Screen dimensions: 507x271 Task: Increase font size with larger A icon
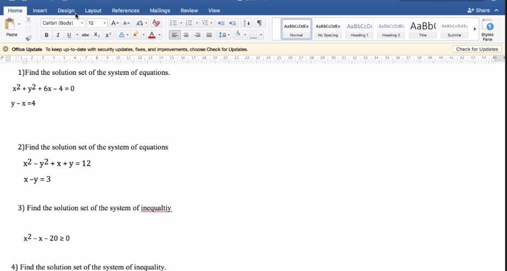[115, 23]
